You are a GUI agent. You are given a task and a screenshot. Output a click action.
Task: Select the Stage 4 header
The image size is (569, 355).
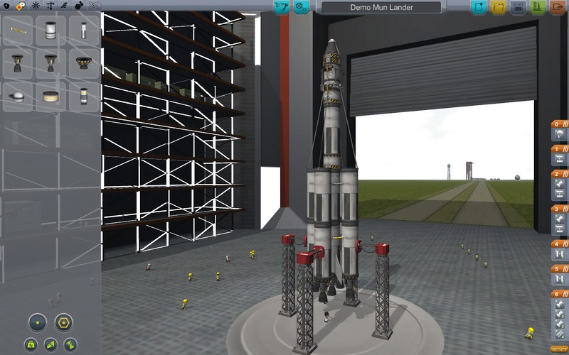coord(560,244)
